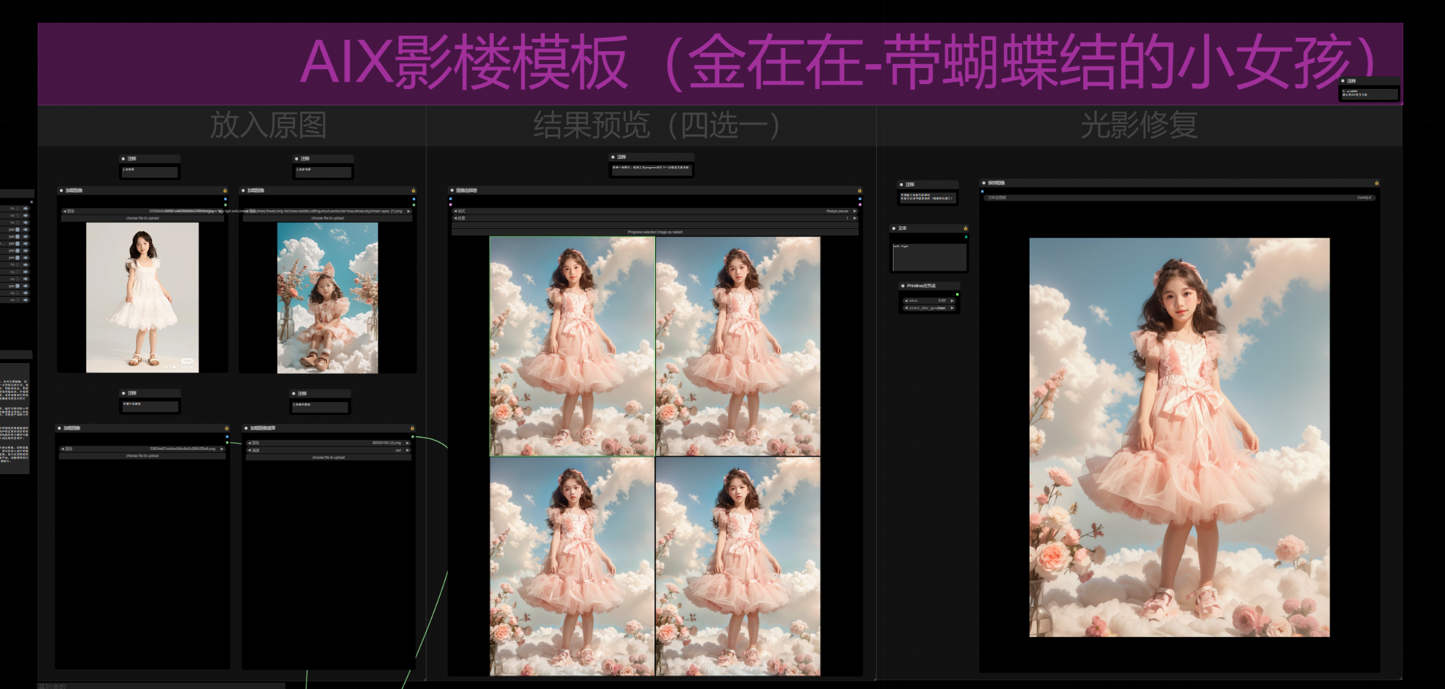The height and width of the screenshot is (689, 1445).
Task: Click choose file to upload on 加载图像遮罩 node
Action: pos(329,457)
